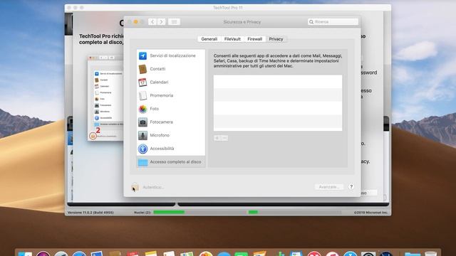The image size is (456, 256).
Task: Click the empty allowed apps list
Action: [278, 102]
